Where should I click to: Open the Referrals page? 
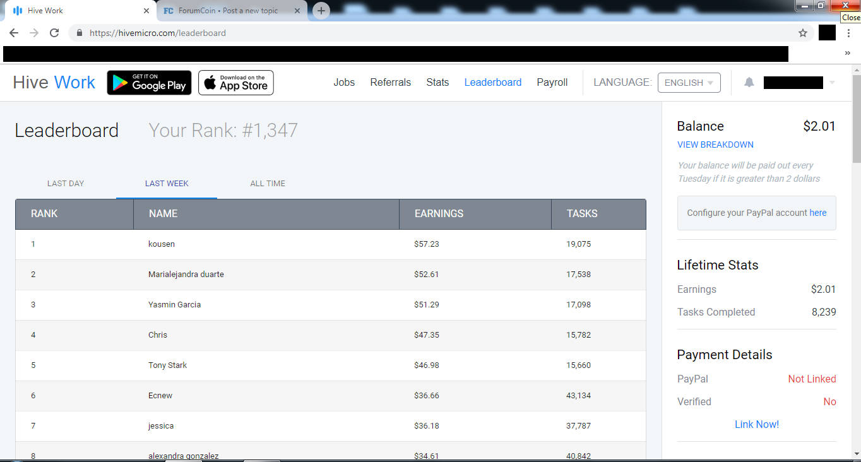pyautogui.click(x=390, y=83)
